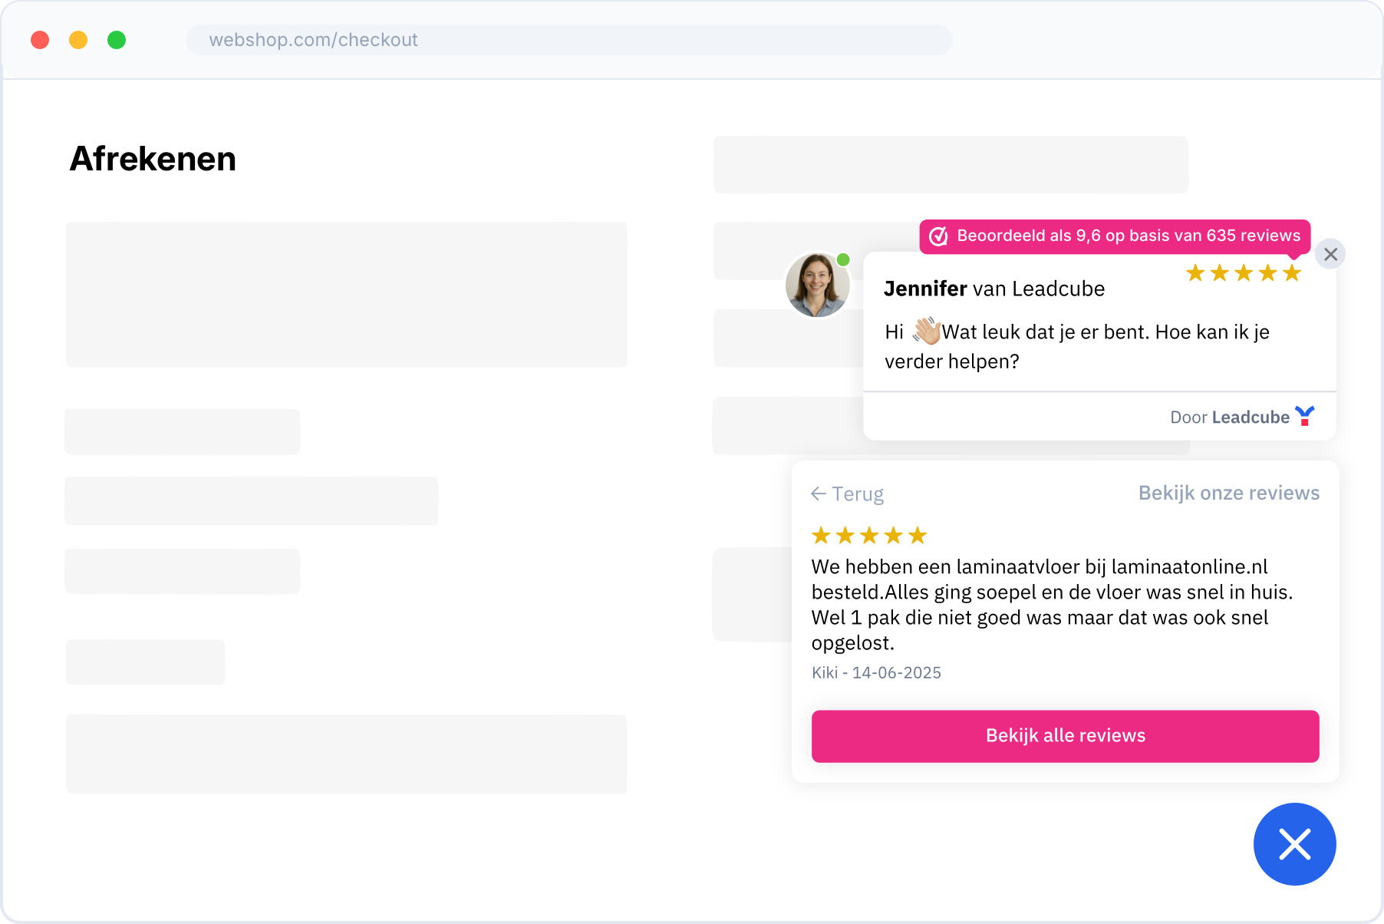Click the 635 reviews rating text in the pink badge
The width and height of the screenshot is (1384, 924).
click(x=1128, y=236)
